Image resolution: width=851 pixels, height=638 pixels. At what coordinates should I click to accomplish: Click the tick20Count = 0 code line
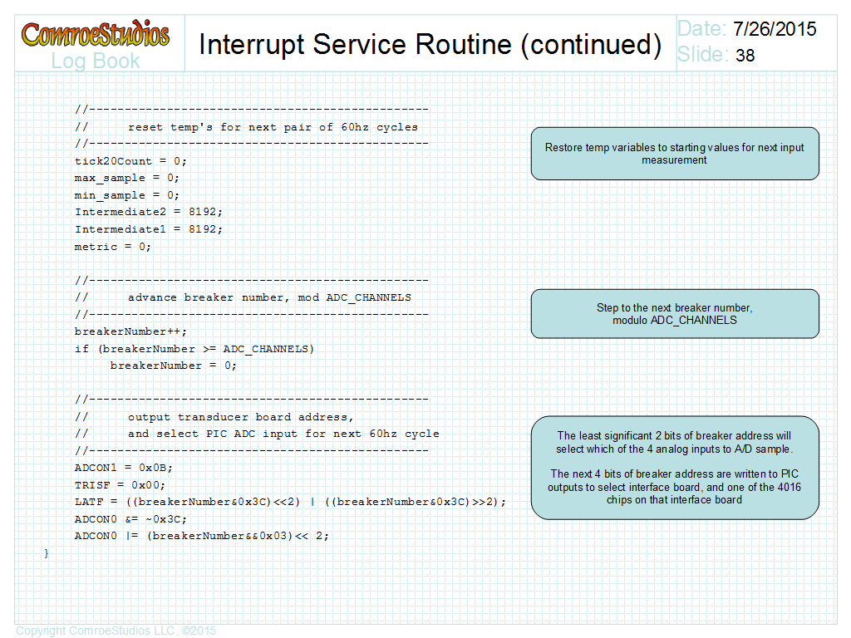pos(131,161)
